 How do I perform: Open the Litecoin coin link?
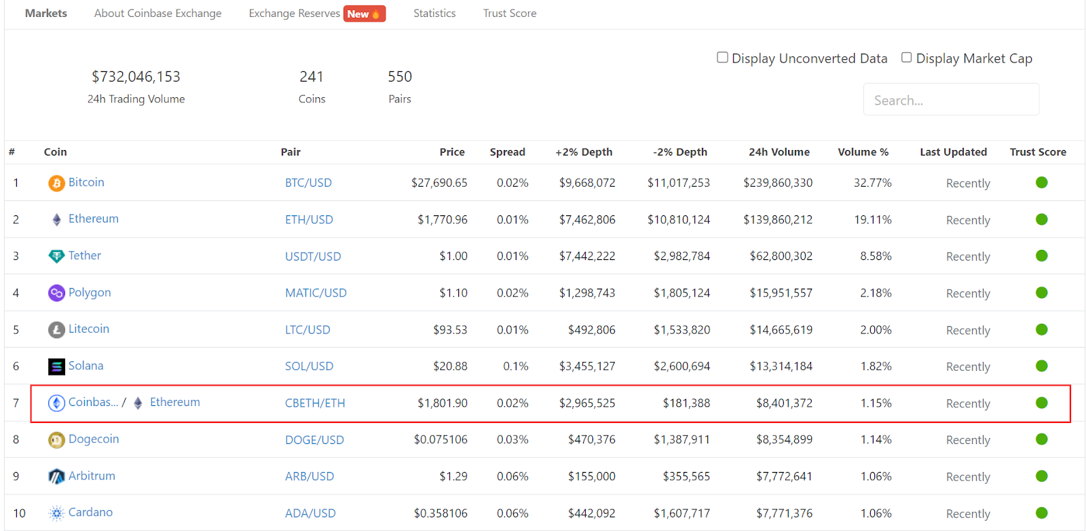(89, 329)
